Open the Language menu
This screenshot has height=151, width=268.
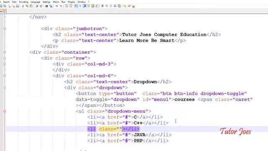pyautogui.click(x=35, y=2)
